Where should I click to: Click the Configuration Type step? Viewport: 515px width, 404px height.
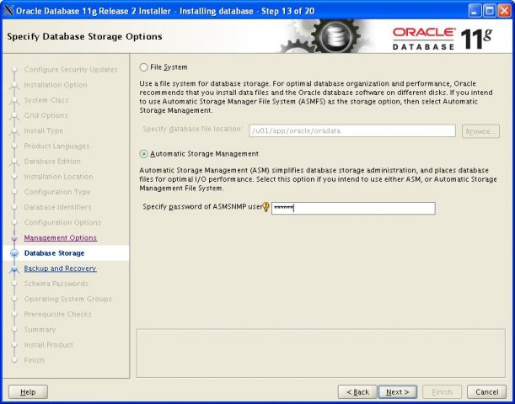click(57, 192)
